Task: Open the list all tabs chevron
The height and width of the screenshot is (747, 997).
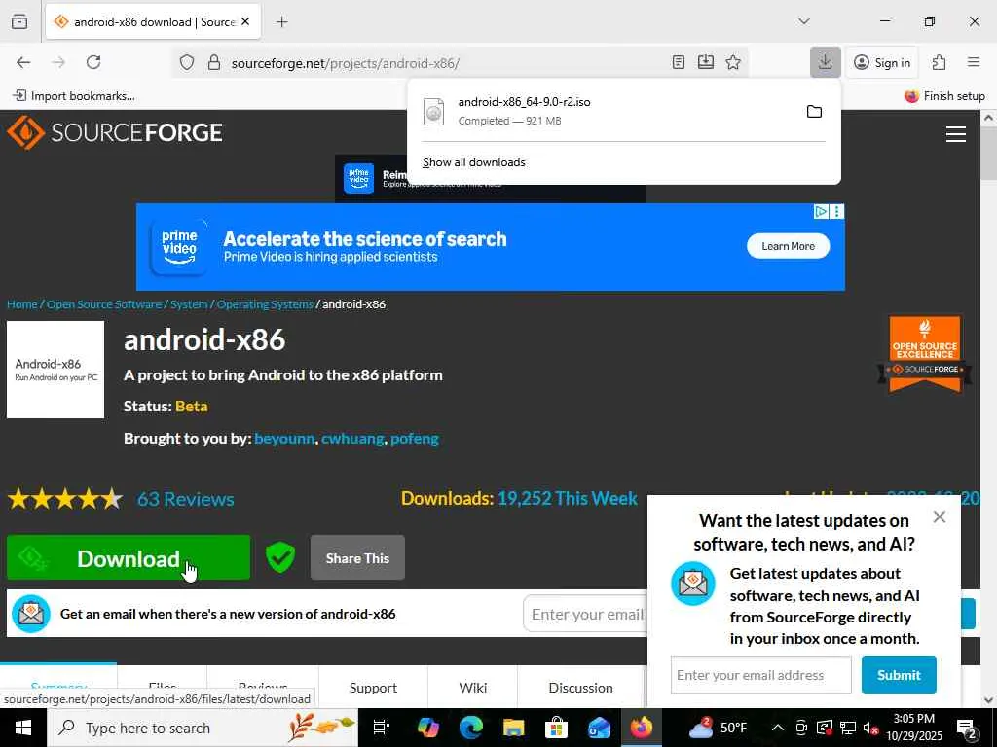Action: [804, 21]
